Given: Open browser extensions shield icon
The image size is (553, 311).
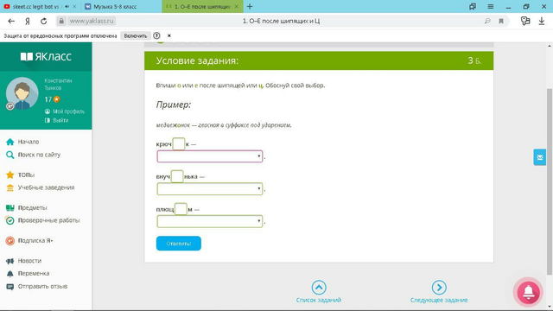Looking at the screenshot, I should [525, 21].
